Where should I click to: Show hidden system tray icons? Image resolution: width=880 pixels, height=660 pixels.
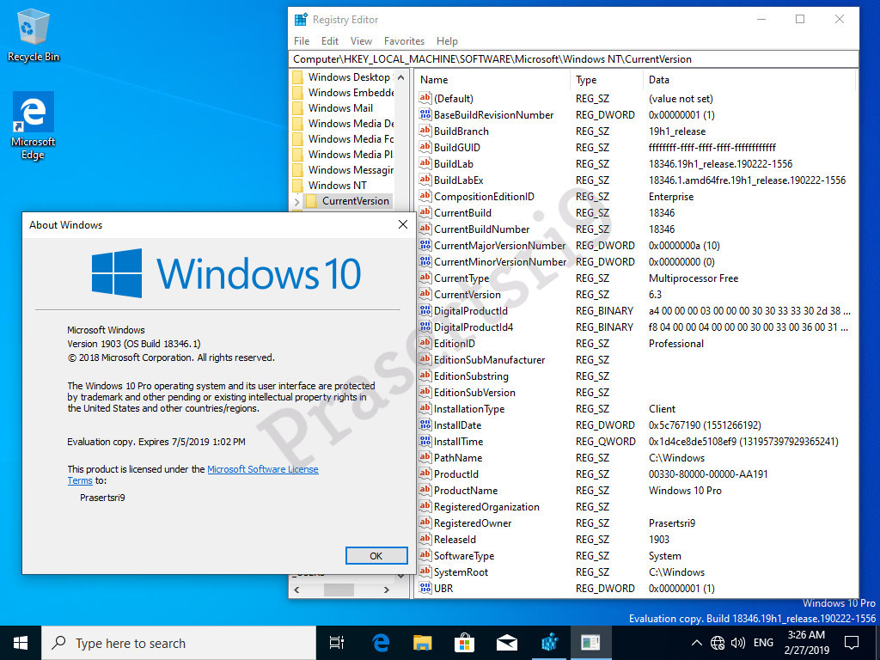coord(696,643)
